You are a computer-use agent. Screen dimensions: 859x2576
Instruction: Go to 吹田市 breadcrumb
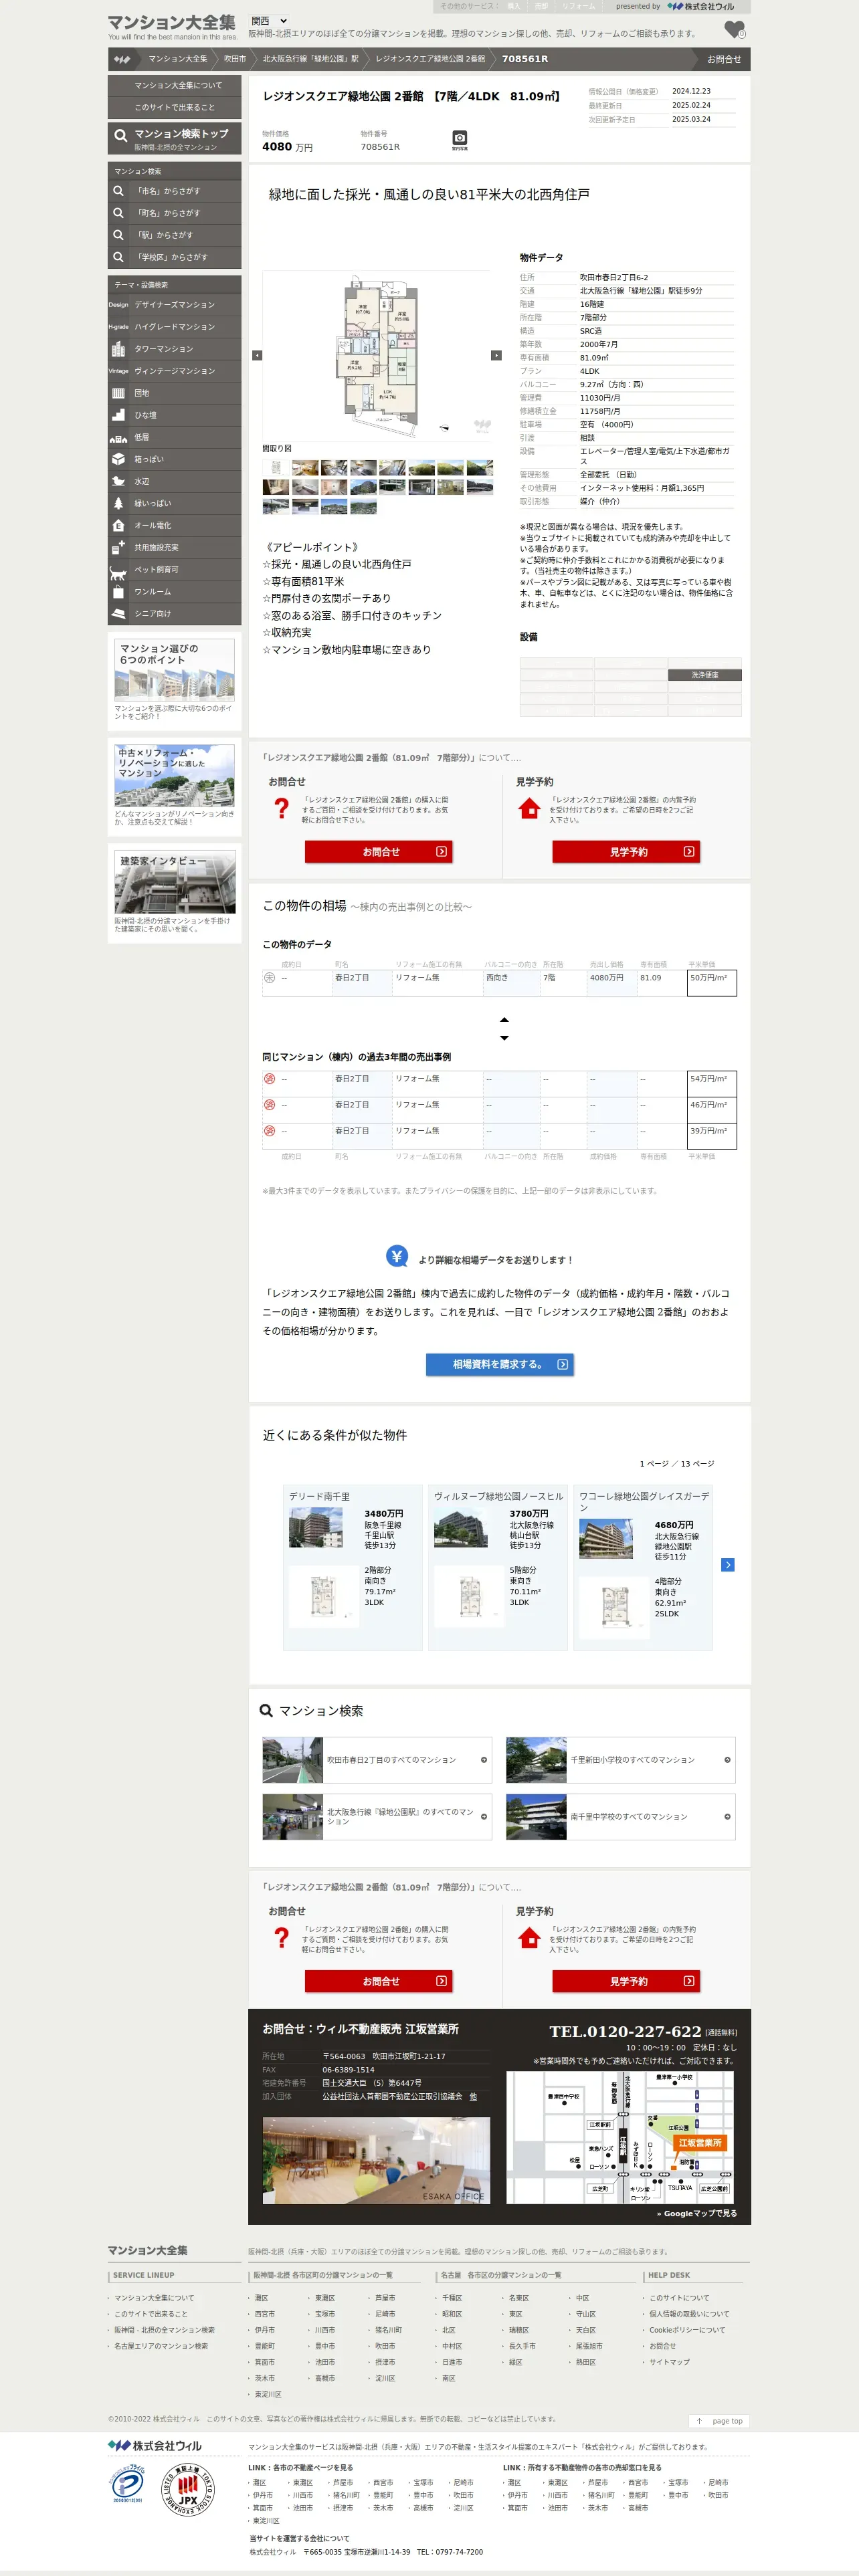pos(234,59)
